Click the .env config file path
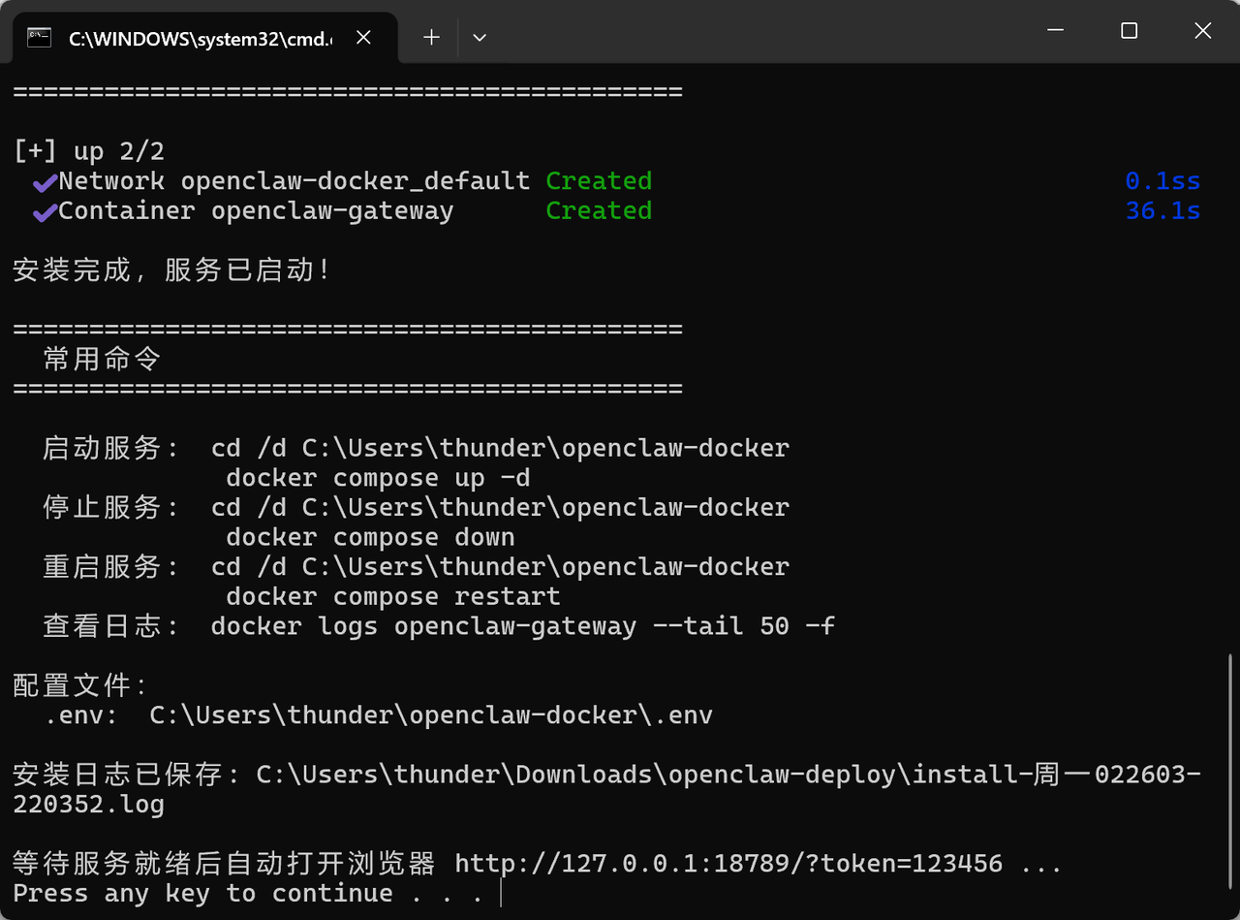Screen dimensions: 1240x920 click(x=430, y=715)
